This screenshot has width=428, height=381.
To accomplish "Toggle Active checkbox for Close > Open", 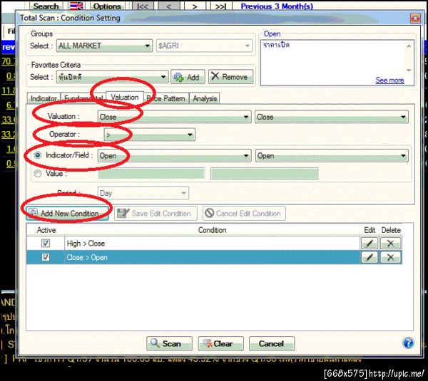I will point(46,257).
